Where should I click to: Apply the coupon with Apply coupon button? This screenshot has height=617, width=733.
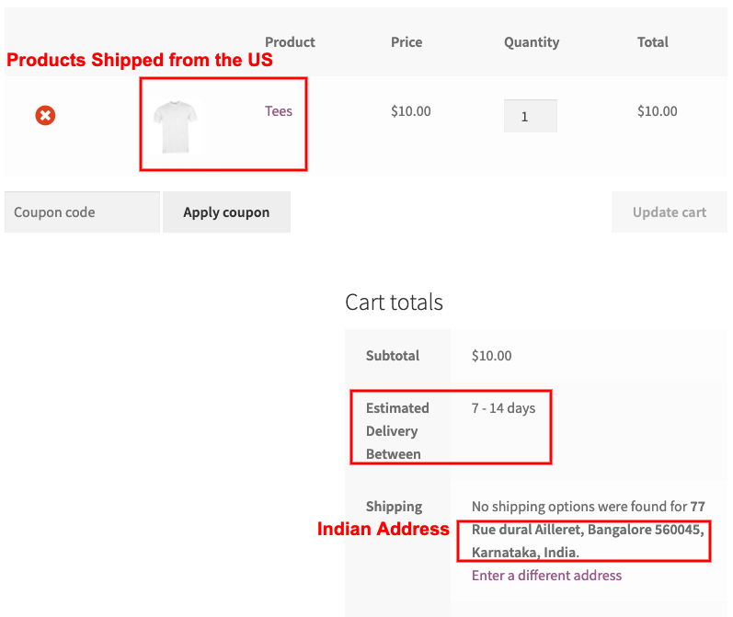tap(227, 212)
